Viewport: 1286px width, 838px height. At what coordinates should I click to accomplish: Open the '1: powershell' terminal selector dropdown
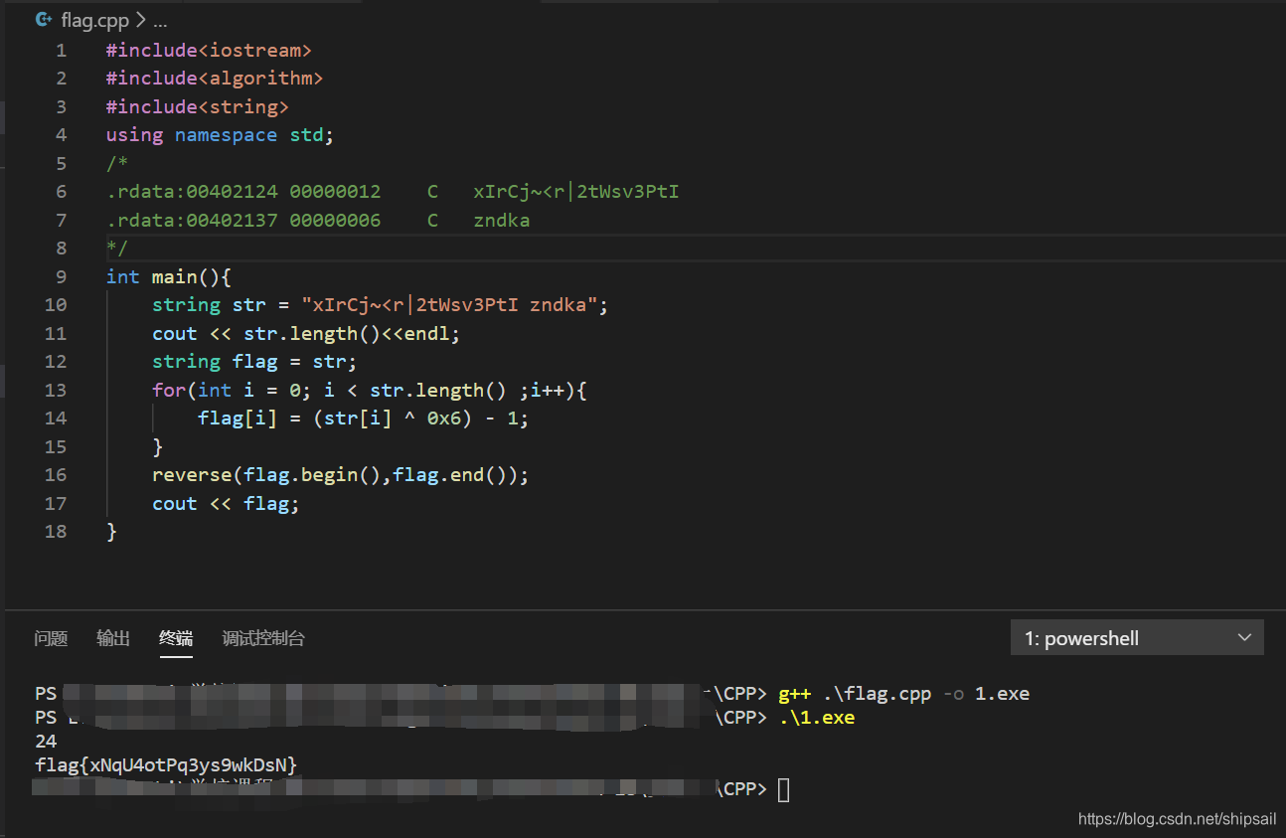(1137, 638)
